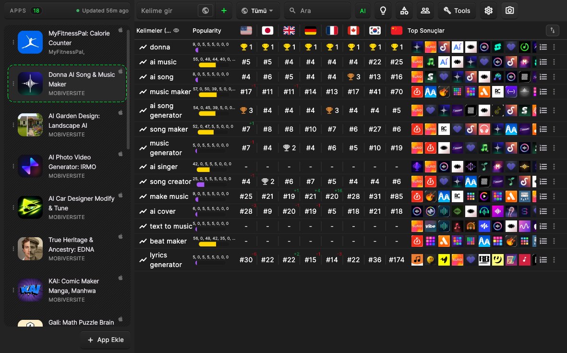Open trend chart for beat maker keyword
This screenshot has width=567, height=353.
[x=143, y=241]
